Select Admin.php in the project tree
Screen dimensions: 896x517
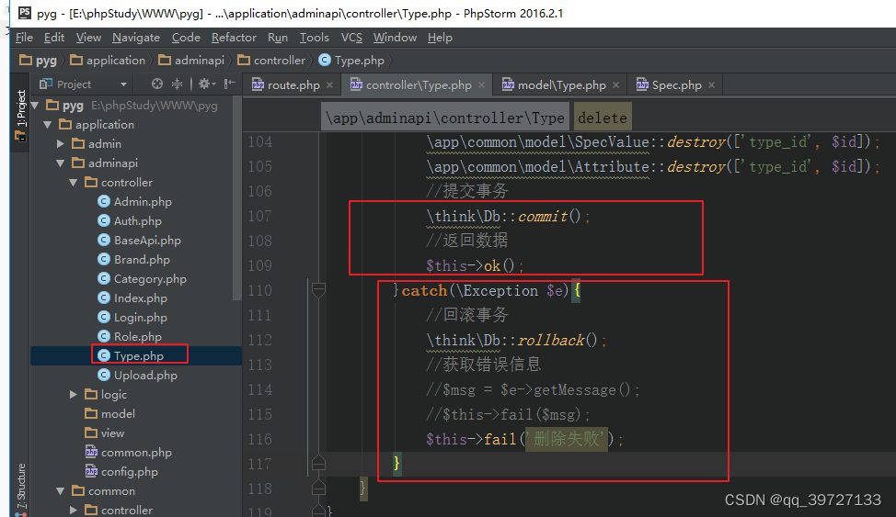pyautogui.click(x=134, y=201)
